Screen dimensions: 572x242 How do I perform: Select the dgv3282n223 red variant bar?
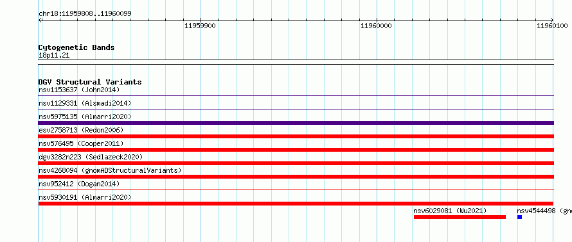click(296, 163)
